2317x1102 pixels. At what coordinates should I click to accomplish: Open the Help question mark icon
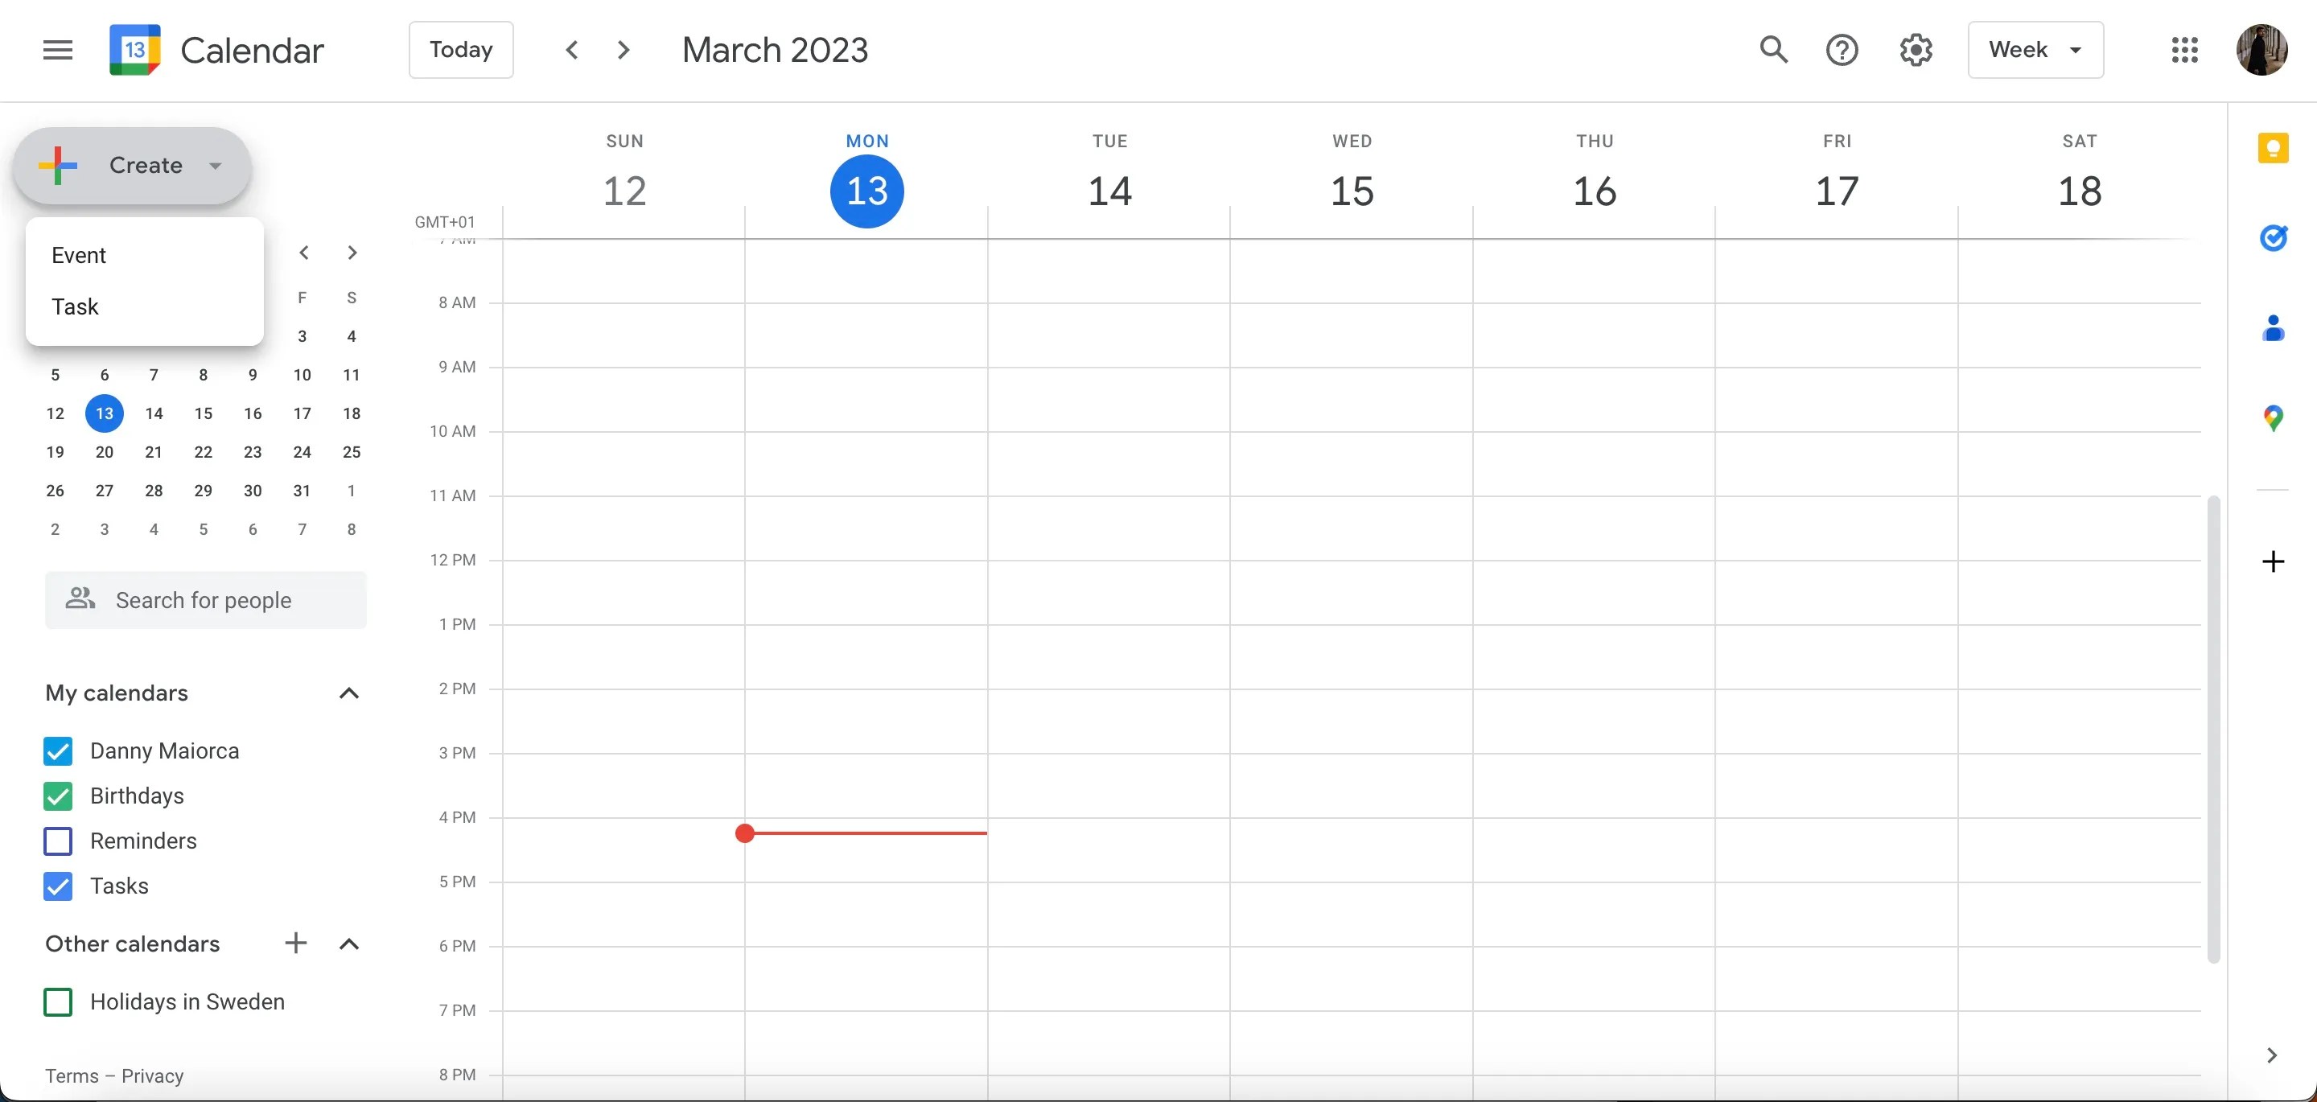click(1842, 50)
